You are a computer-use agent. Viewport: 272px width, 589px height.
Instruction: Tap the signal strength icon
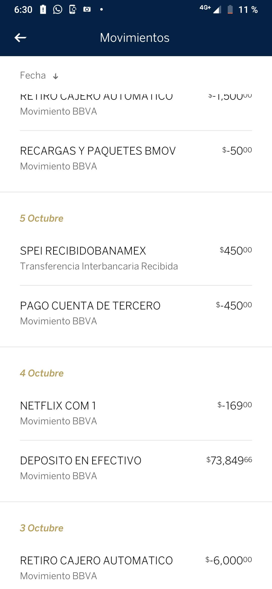(217, 10)
